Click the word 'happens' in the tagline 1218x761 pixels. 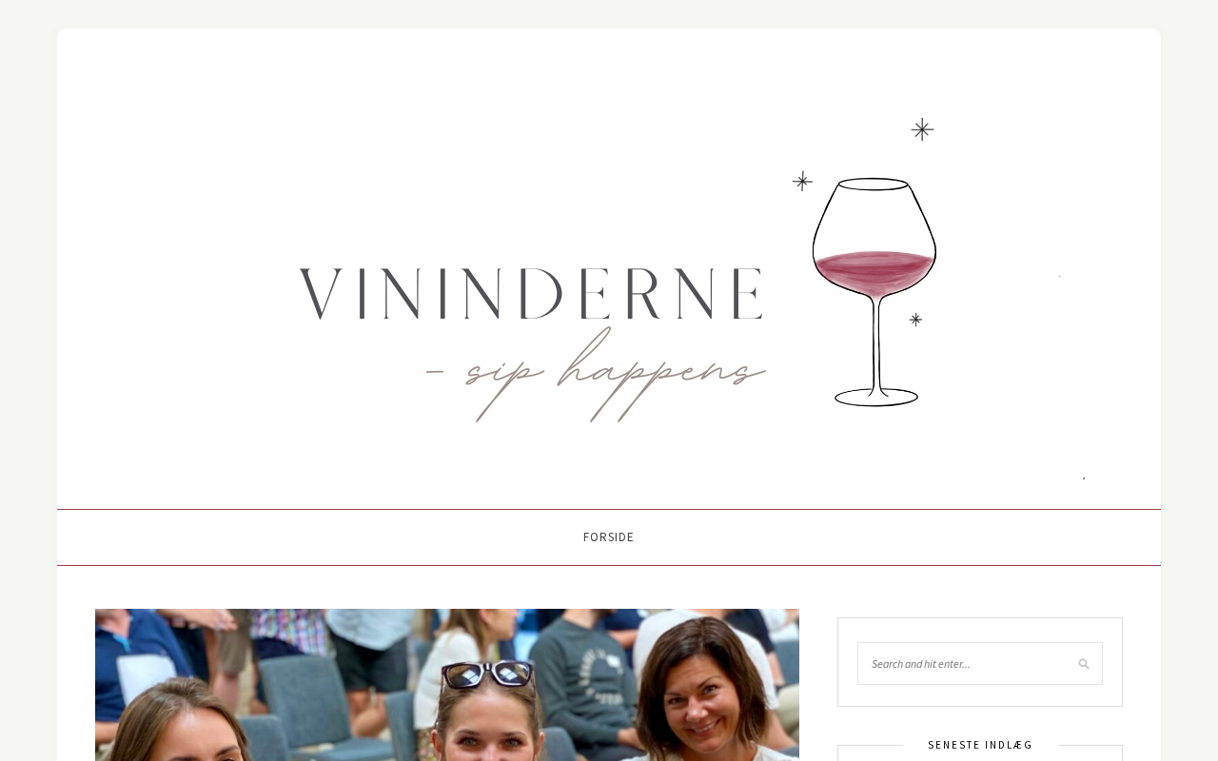tap(661, 374)
